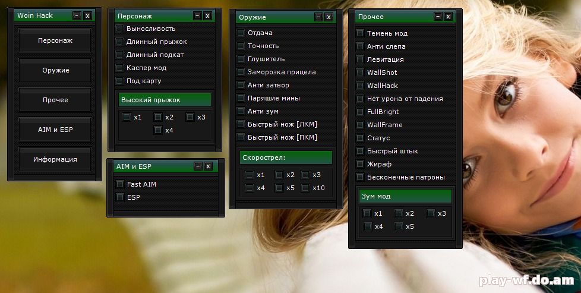Image resolution: width=581 pixels, height=293 pixels.
Task: Minimize the Персонаж window
Action: click(197, 16)
